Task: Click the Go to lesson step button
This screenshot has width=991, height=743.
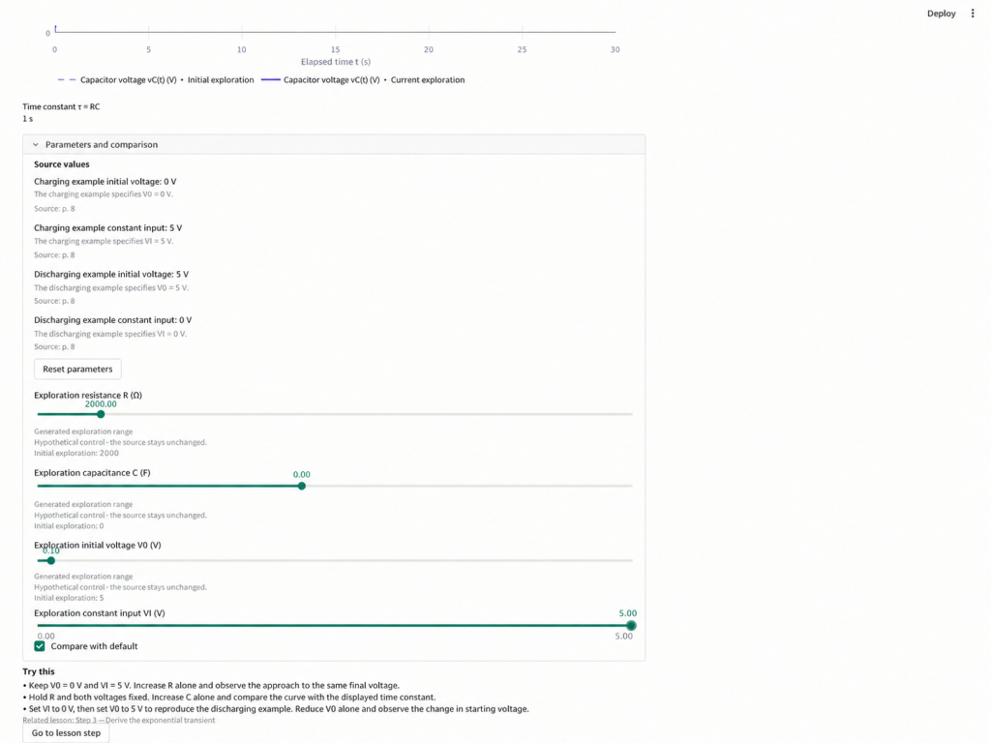Action: pyautogui.click(x=67, y=733)
